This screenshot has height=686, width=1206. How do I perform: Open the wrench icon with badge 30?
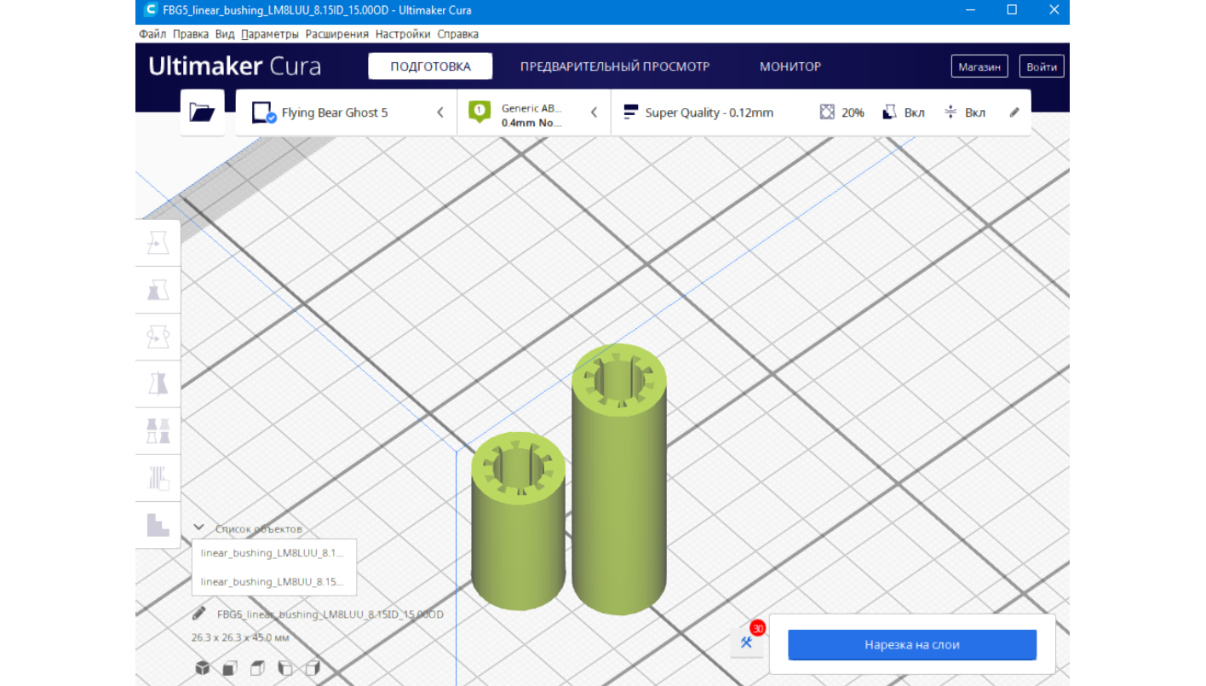pyautogui.click(x=747, y=642)
